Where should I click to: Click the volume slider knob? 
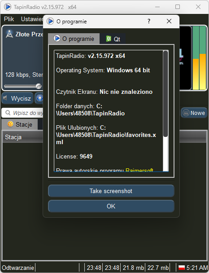39,86
